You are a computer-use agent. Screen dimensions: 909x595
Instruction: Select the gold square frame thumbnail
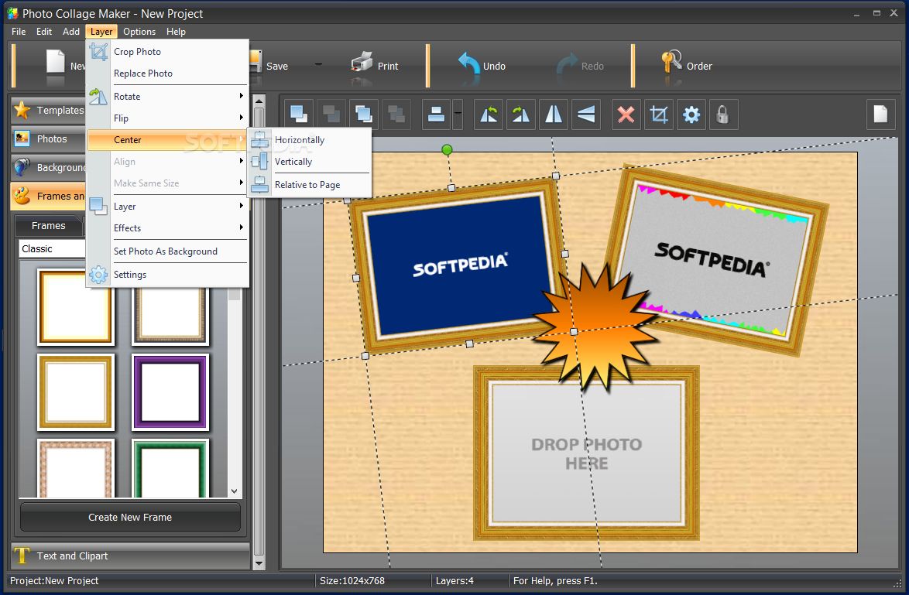coord(75,392)
